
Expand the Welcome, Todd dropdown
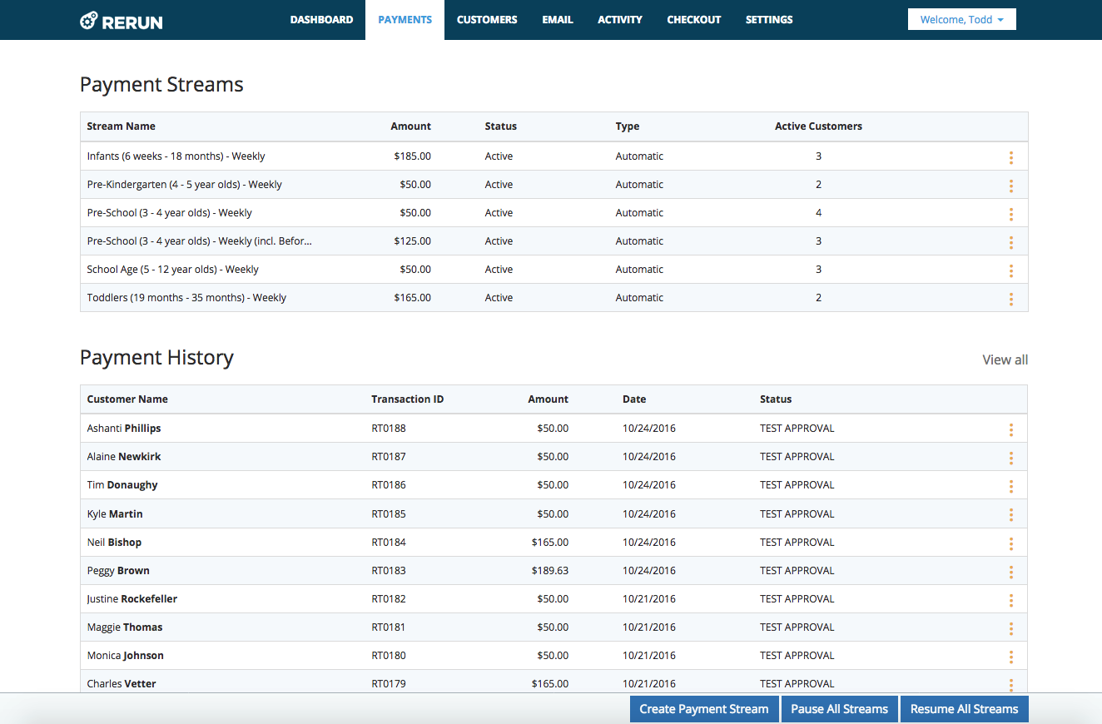(x=961, y=20)
